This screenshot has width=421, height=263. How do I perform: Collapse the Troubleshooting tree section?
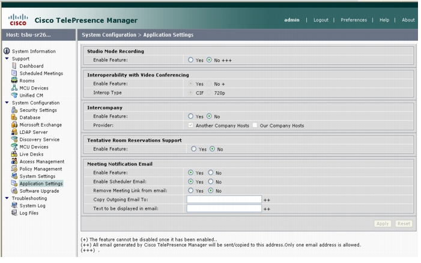(7, 198)
